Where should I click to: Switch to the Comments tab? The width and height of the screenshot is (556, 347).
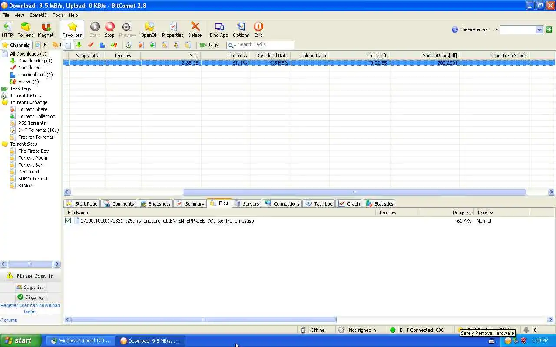coord(119,203)
